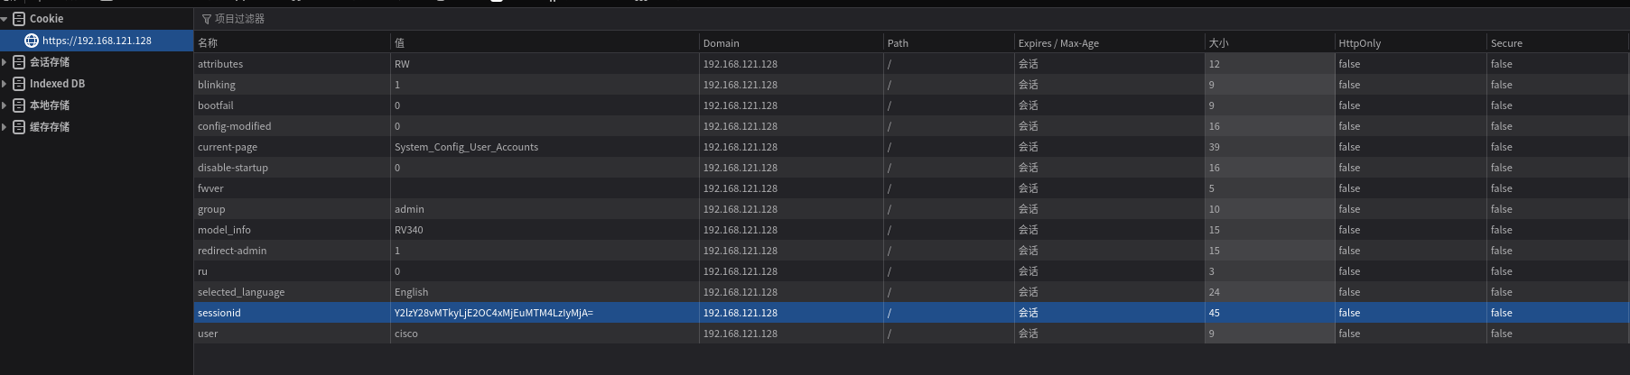Click the 会话存储 storage icon

click(19, 62)
